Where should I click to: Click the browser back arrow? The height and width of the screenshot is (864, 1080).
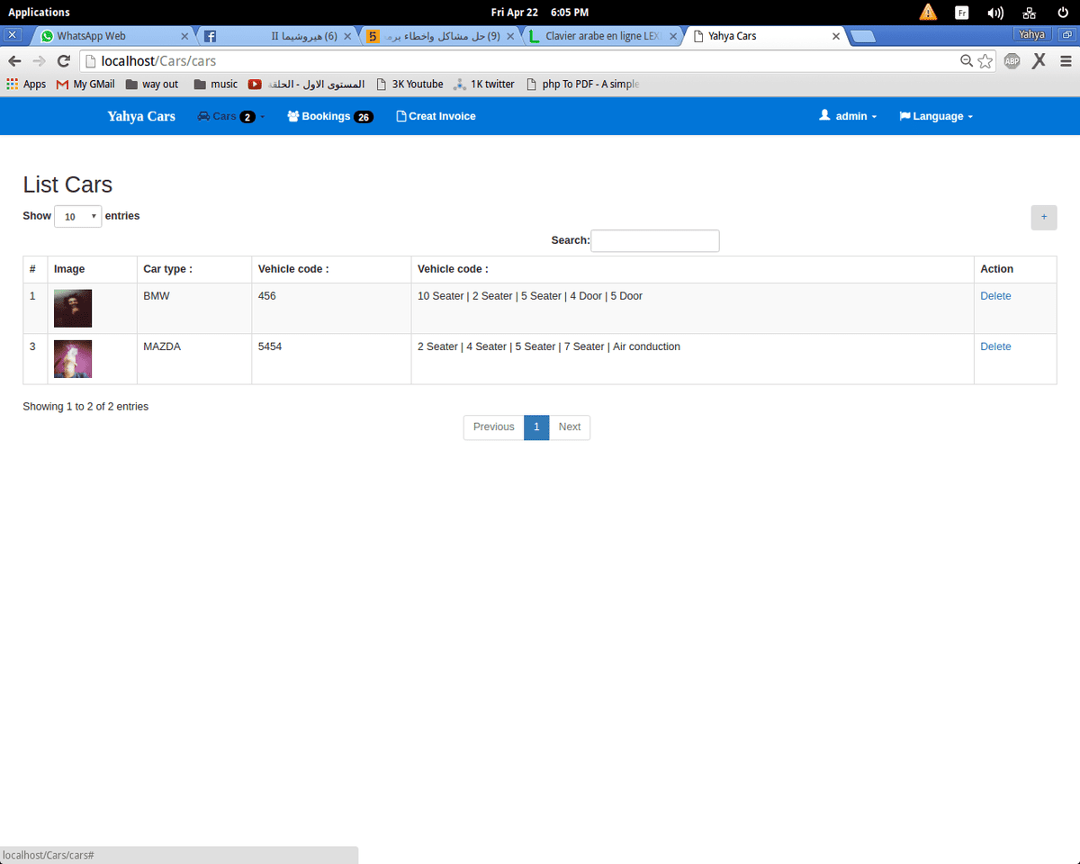click(14, 61)
